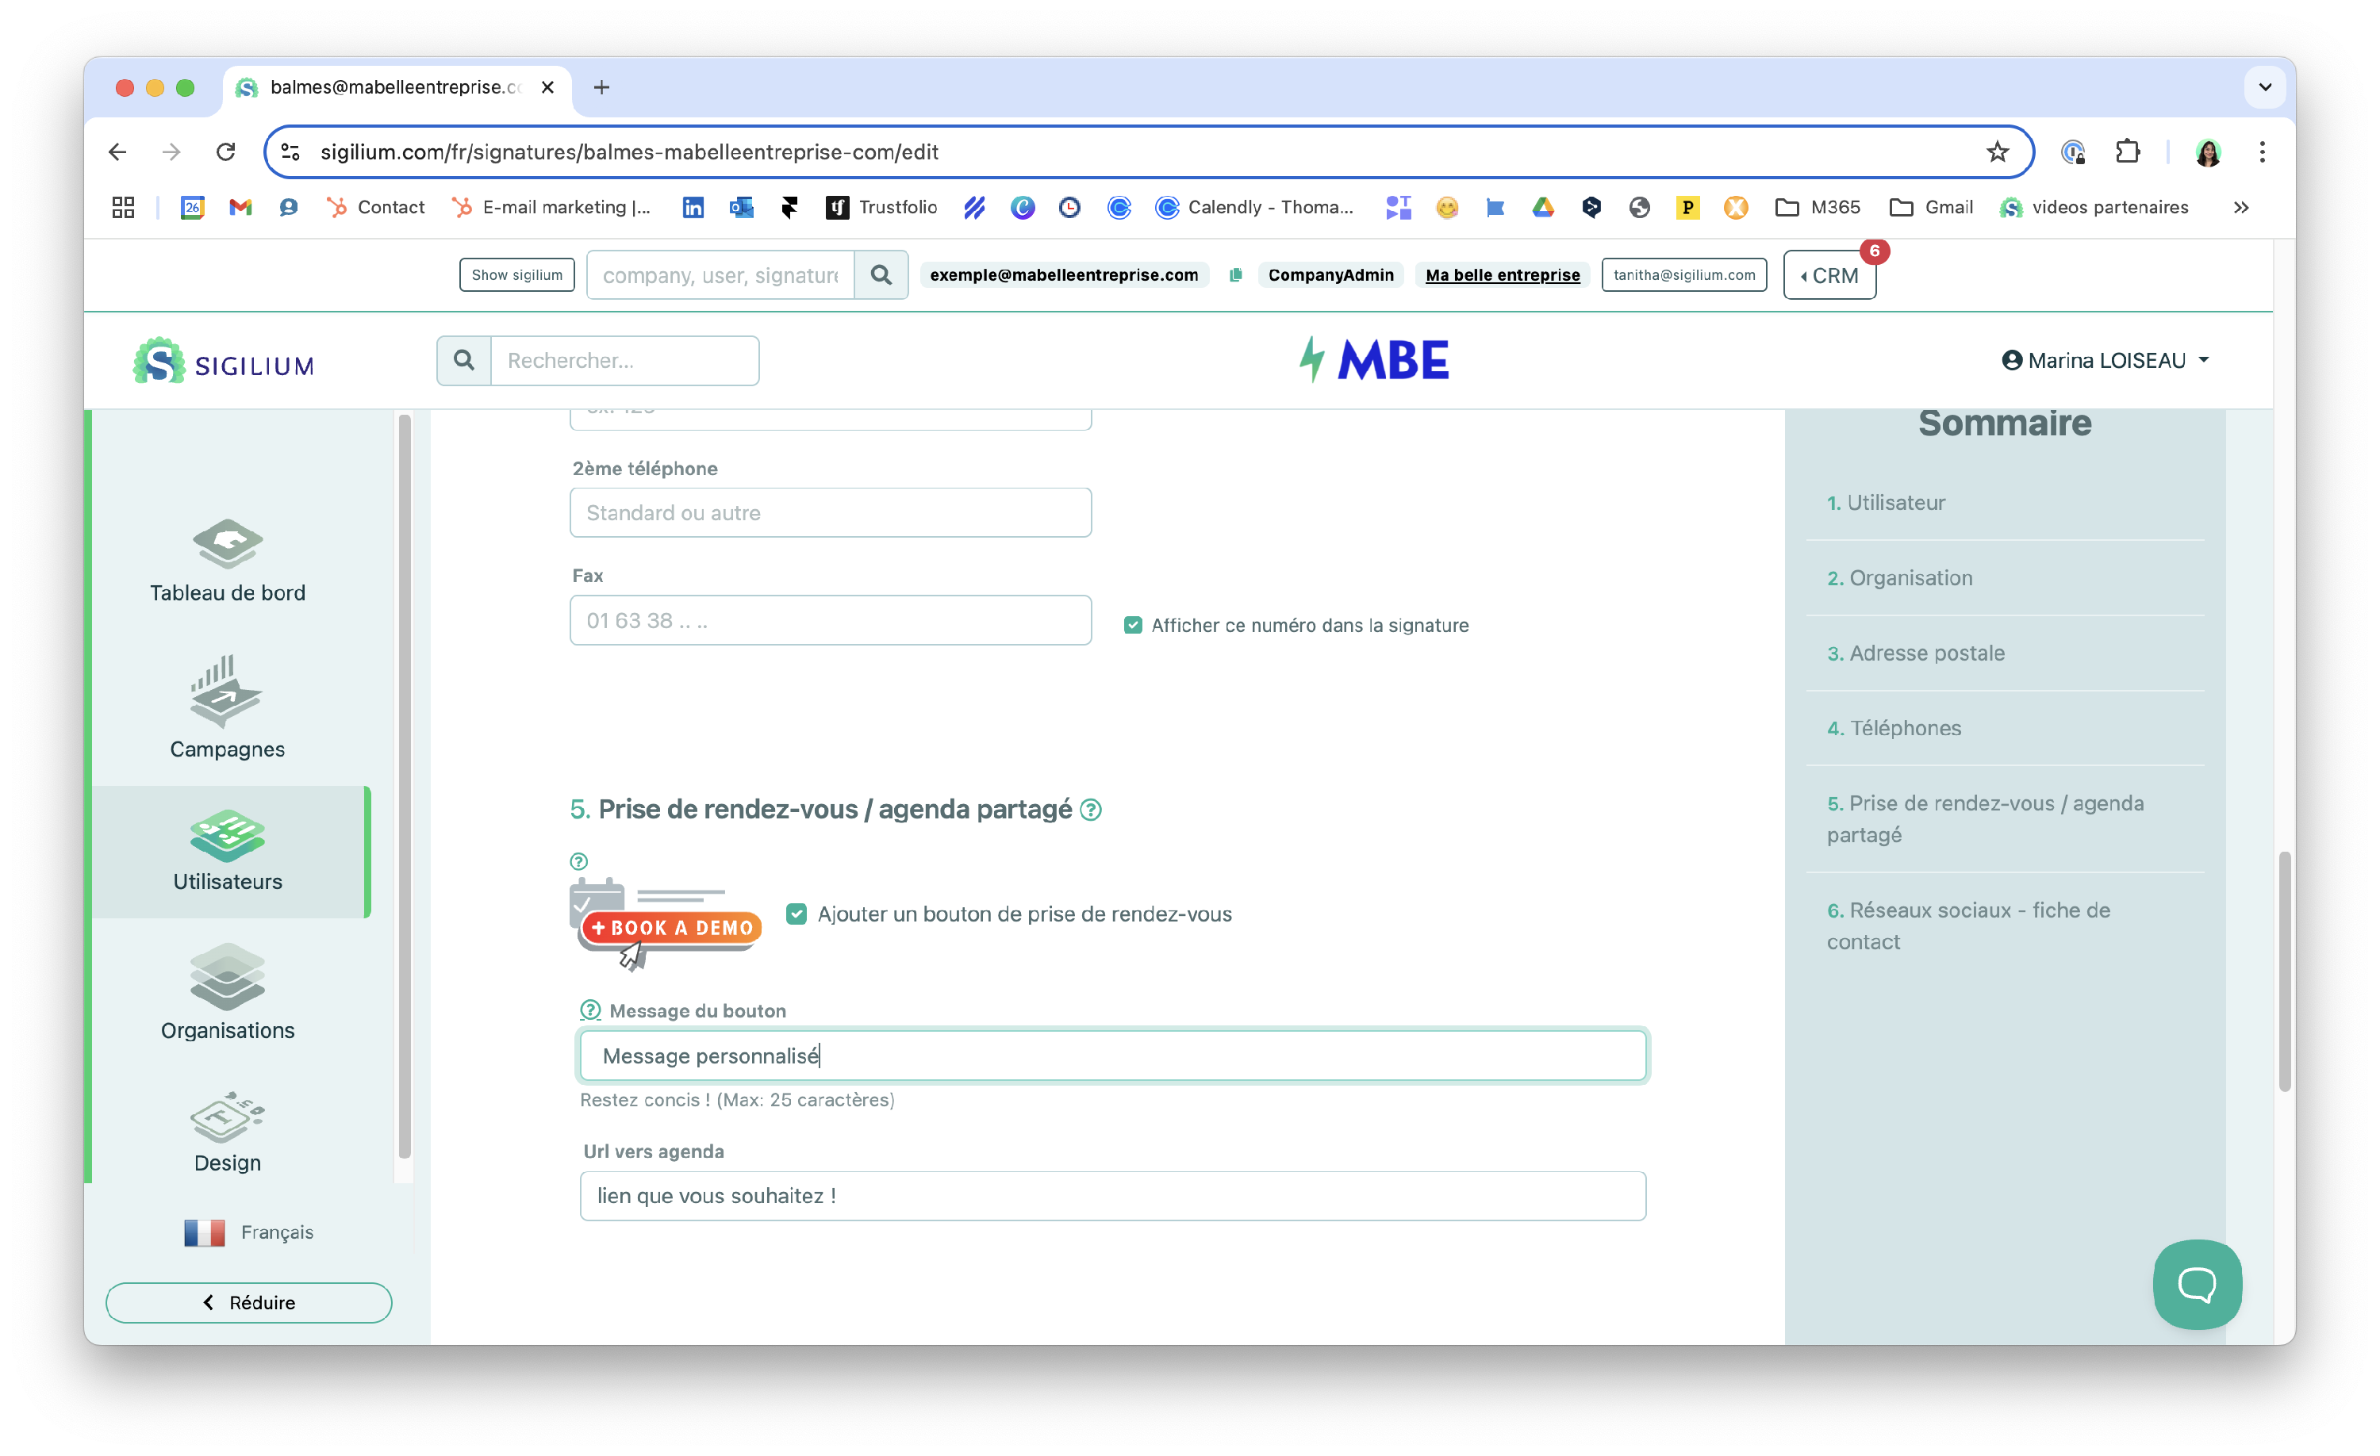
Task: Open the CRM collapsible panel
Action: (x=1829, y=276)
